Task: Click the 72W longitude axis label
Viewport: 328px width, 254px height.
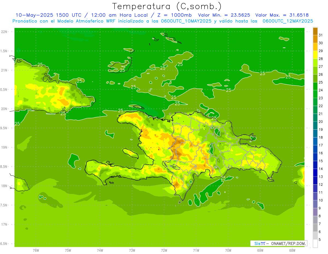Action: (x=164, y=250)
